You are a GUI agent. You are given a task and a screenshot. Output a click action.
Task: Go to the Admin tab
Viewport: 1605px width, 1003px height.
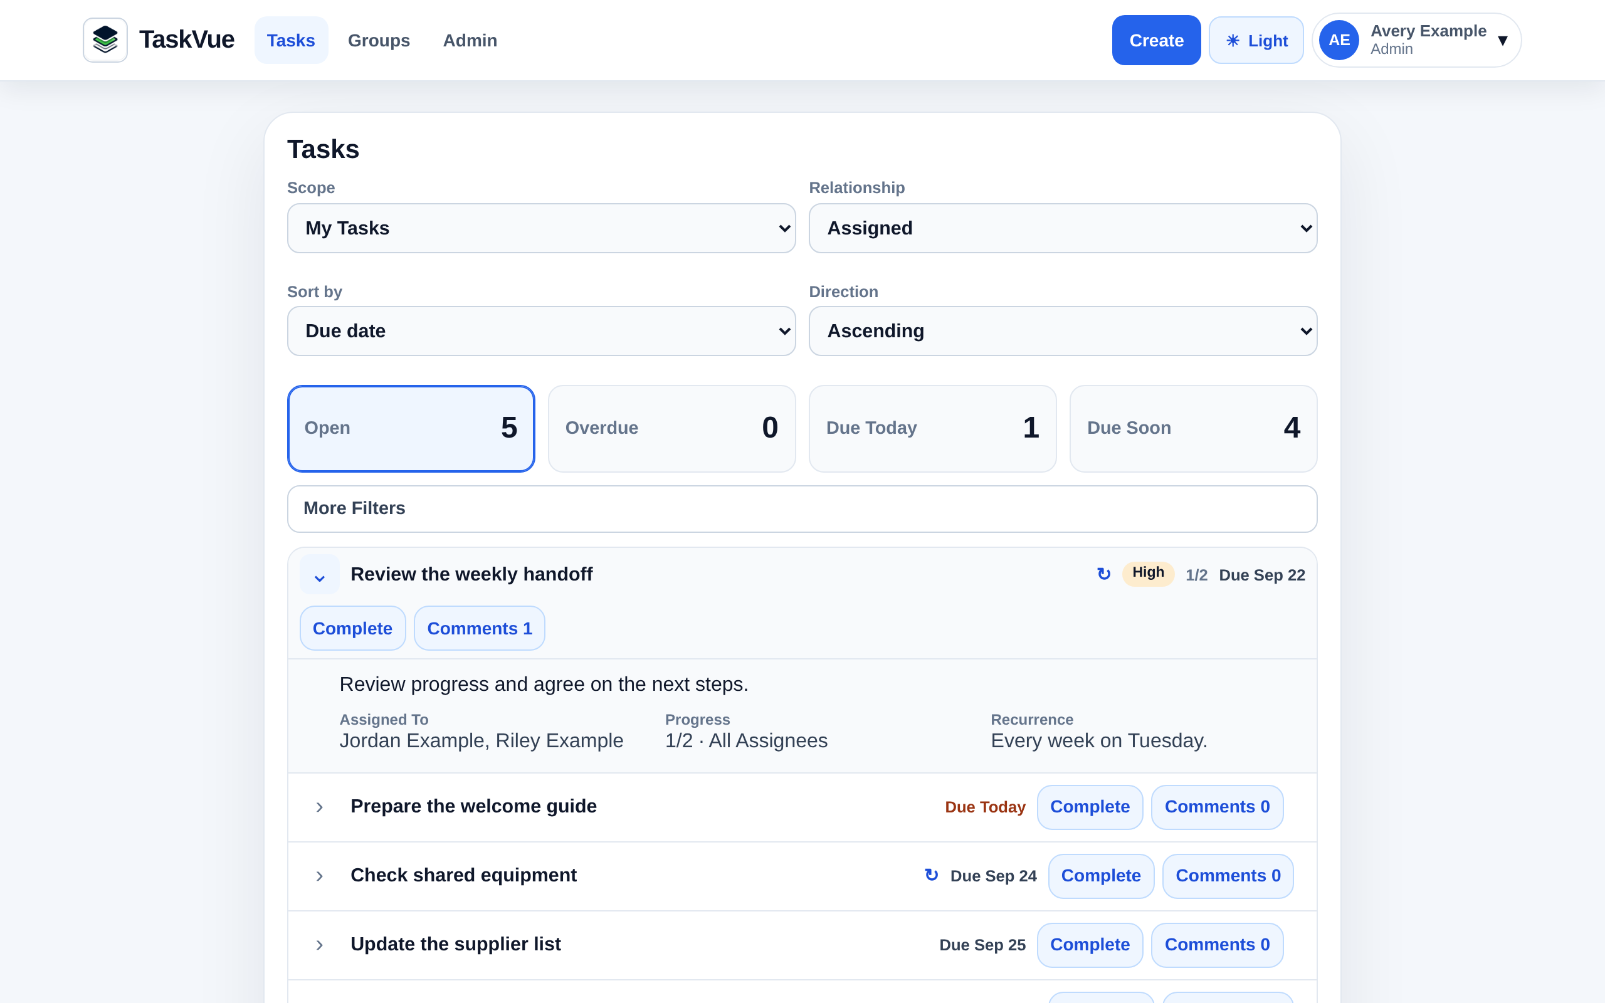[470, 41]
